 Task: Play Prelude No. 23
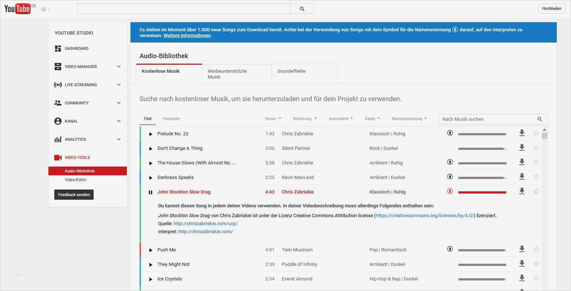point(150,134)
